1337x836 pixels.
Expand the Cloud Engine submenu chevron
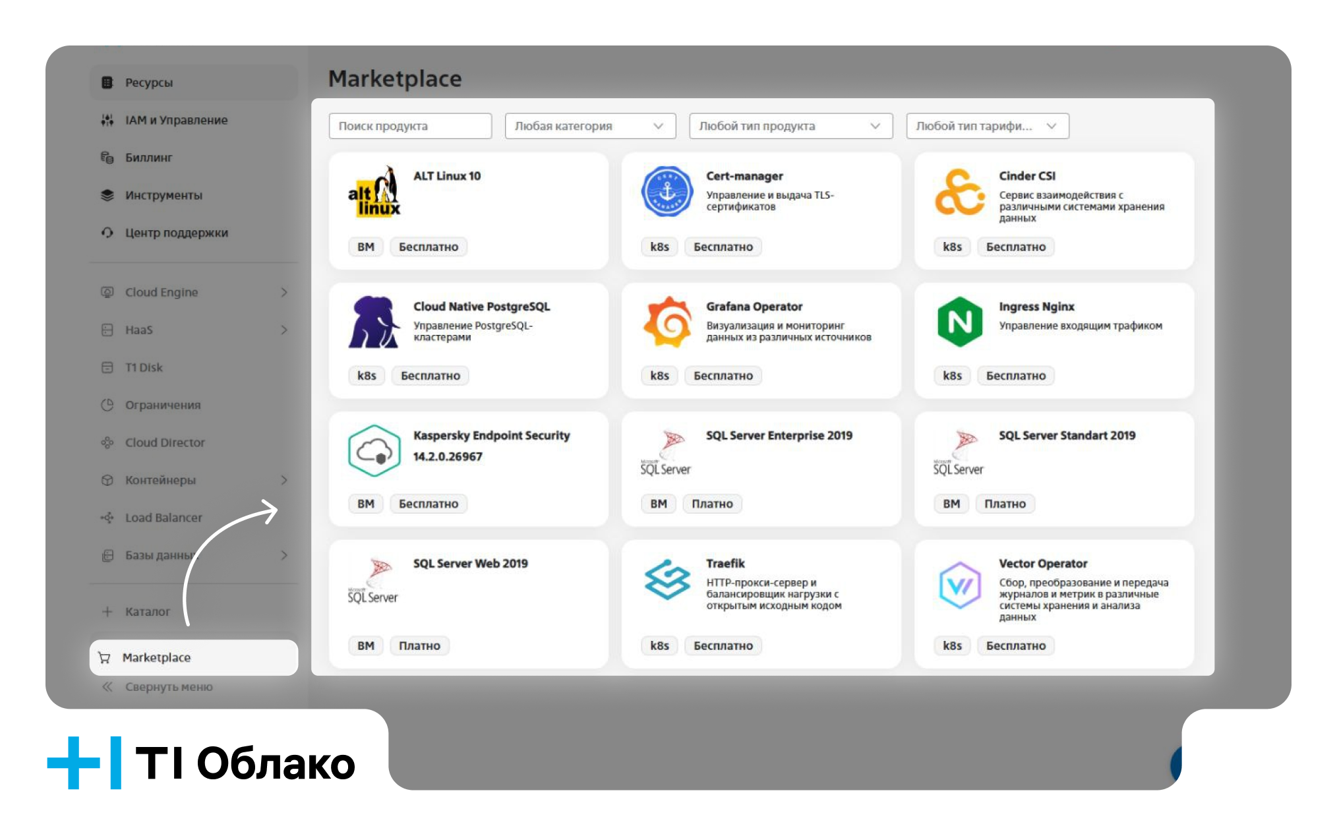284,292
